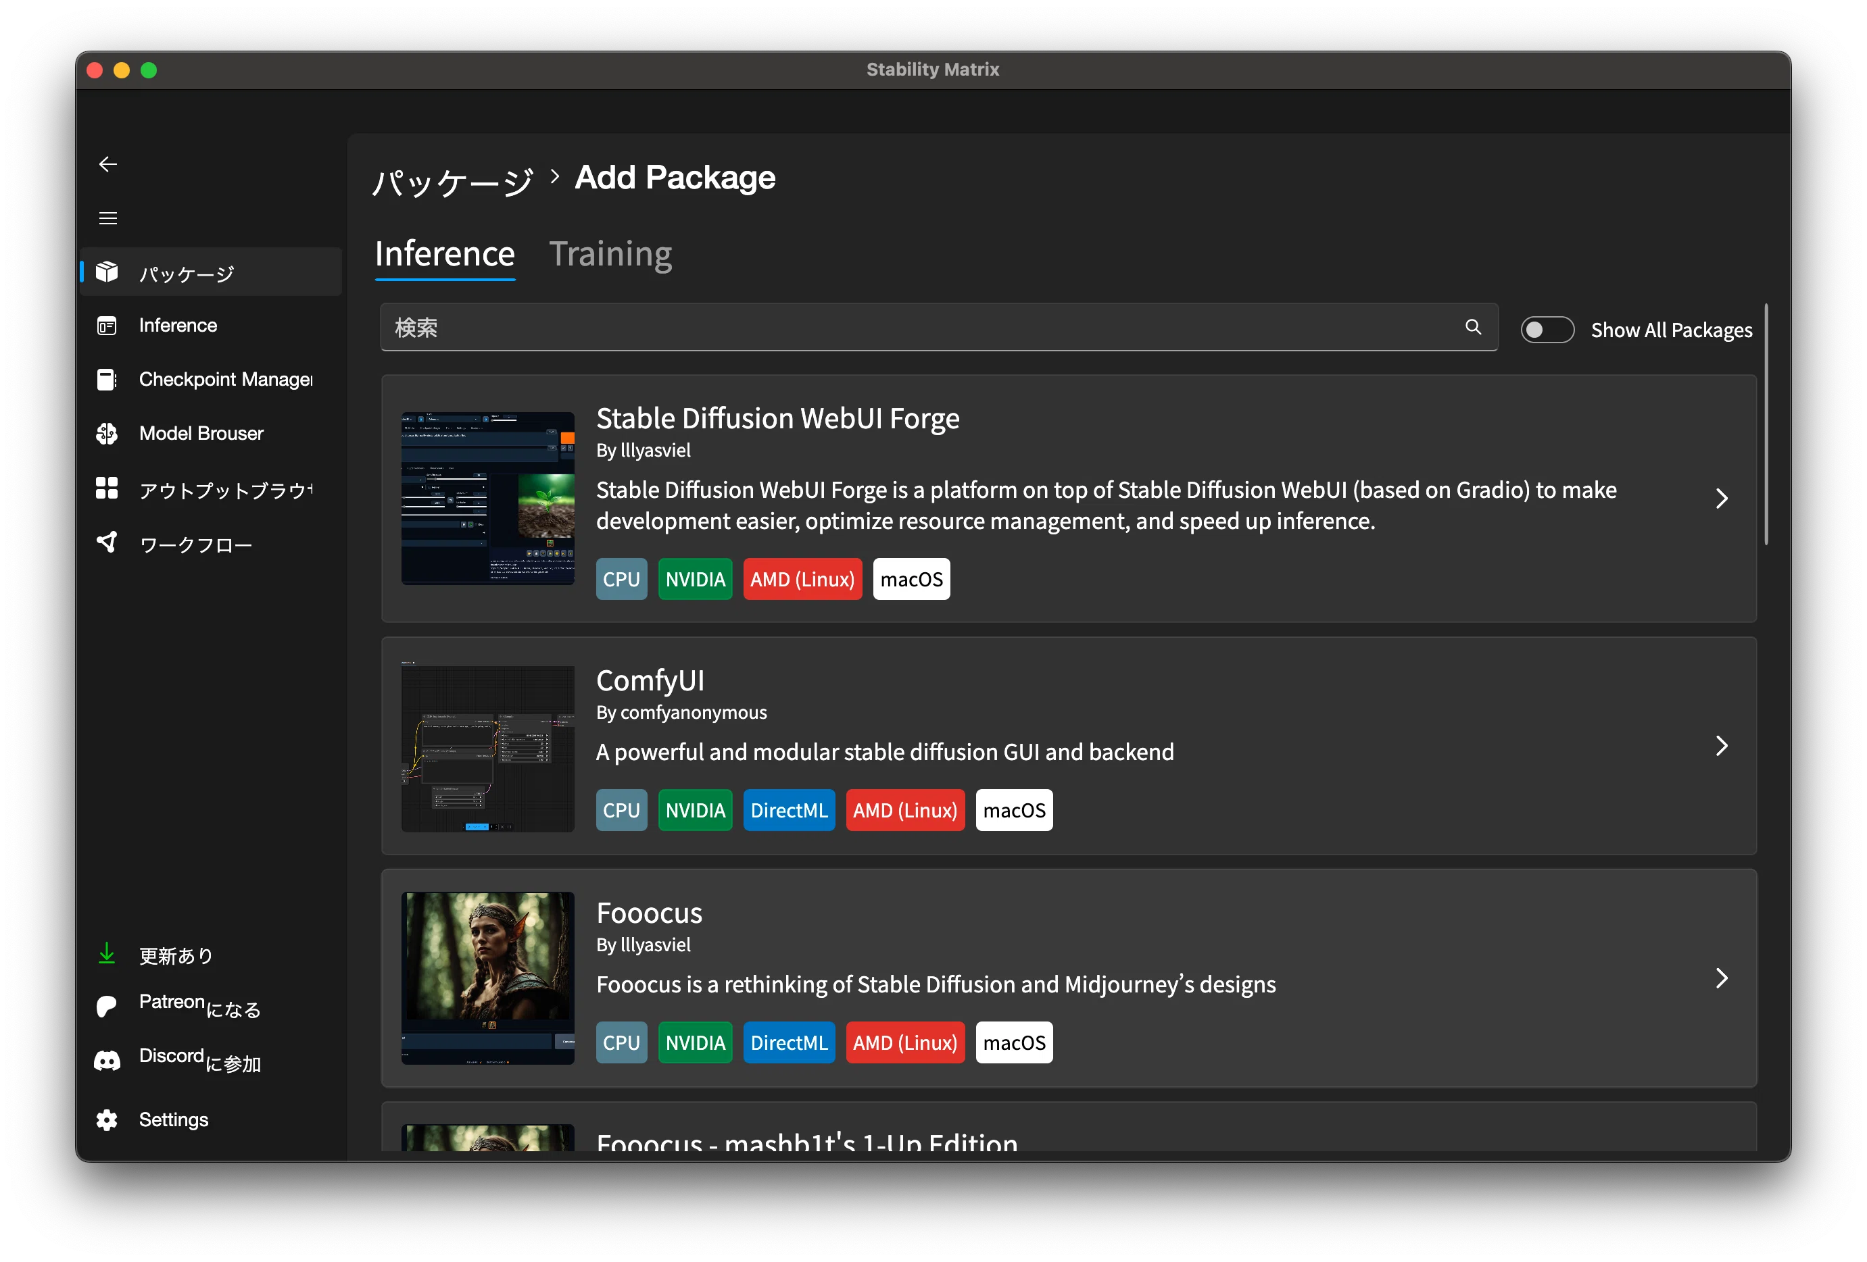
Task: Click the macOS green fullscreen window button
Action: (149, 70)
